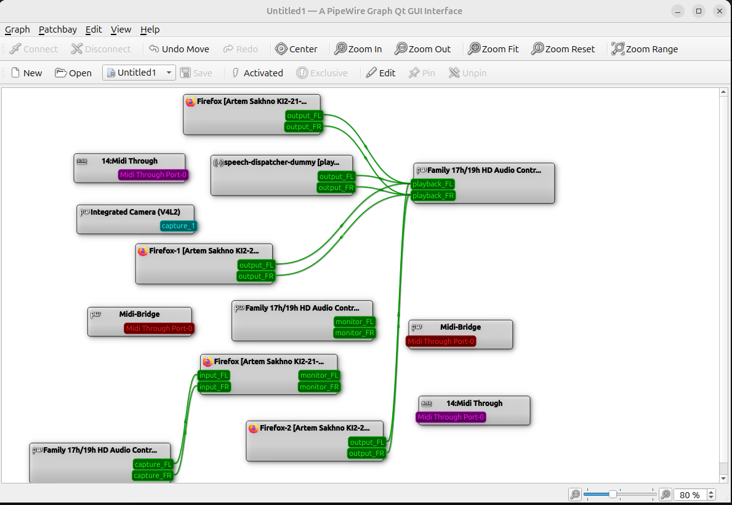732x505 pixels.
Task: Open the Graph menu
Action: tap(17, 30)
